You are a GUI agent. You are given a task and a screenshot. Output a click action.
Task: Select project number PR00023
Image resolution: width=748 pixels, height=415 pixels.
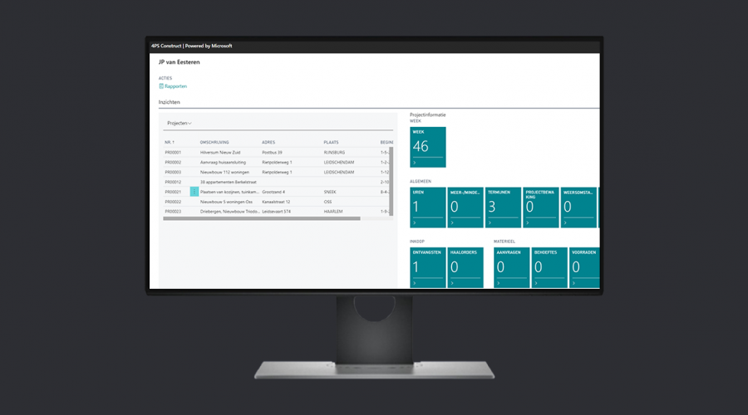(x=173, y=212)
